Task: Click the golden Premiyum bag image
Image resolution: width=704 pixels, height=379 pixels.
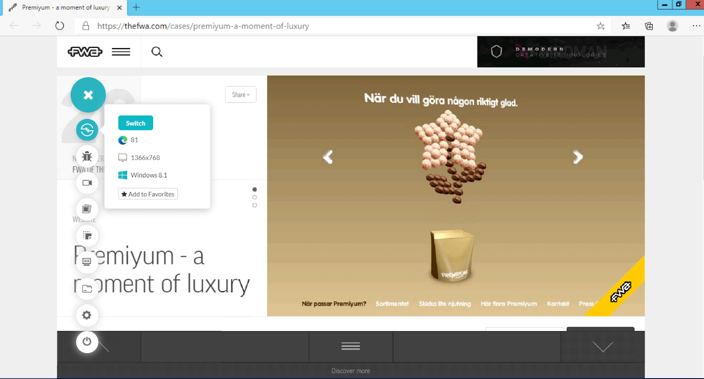Action: pyautogui.click(x=452, y=255)
